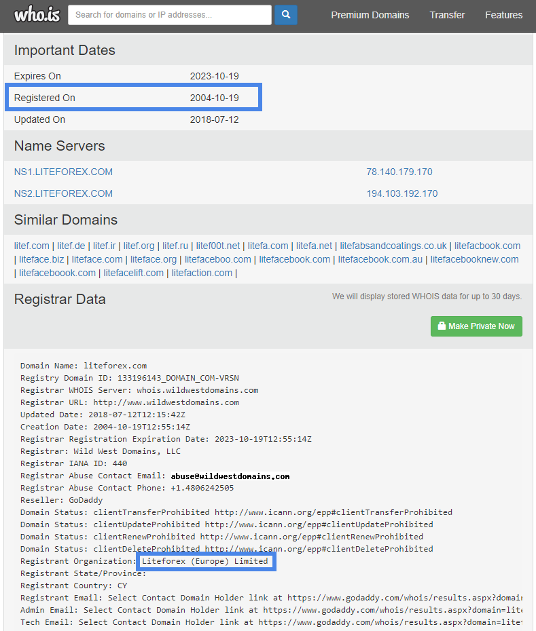Open similar domain litefa.com
Image resolution: width=536 pixels, height=631 pixels.
[268, 246]
